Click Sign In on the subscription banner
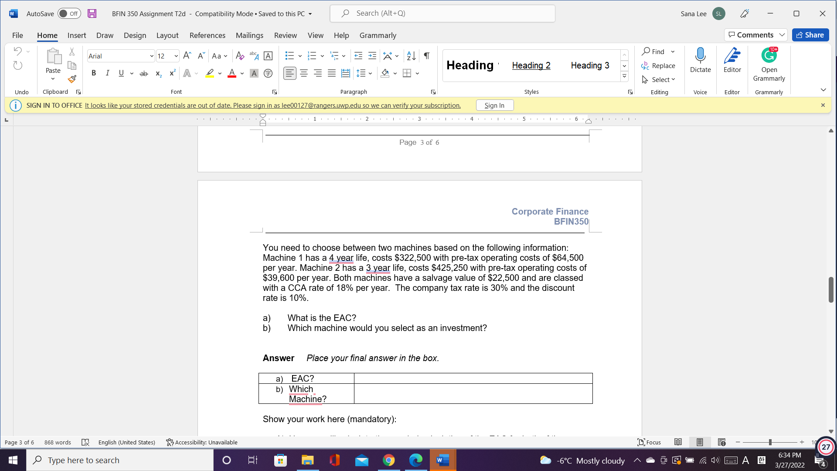Viewport: 837px width, 471px height. (494, 105)
